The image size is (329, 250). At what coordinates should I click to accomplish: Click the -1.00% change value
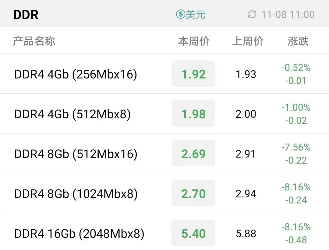296,107
